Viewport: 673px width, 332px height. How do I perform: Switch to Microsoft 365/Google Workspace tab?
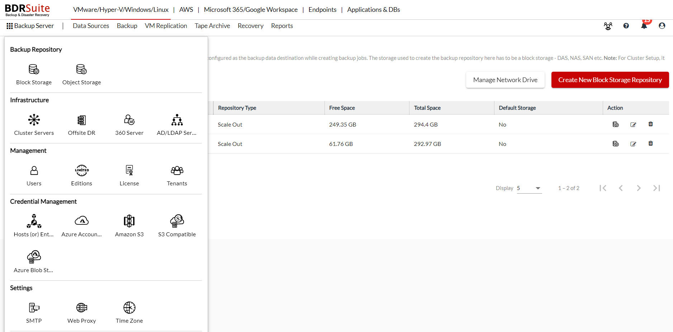click(251, 10)
